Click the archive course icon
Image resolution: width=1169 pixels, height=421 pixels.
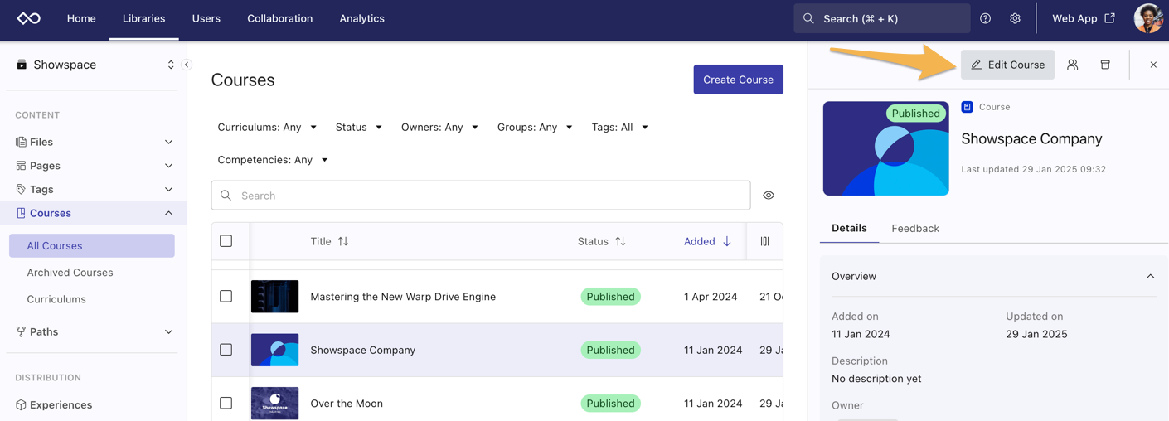1105,65
